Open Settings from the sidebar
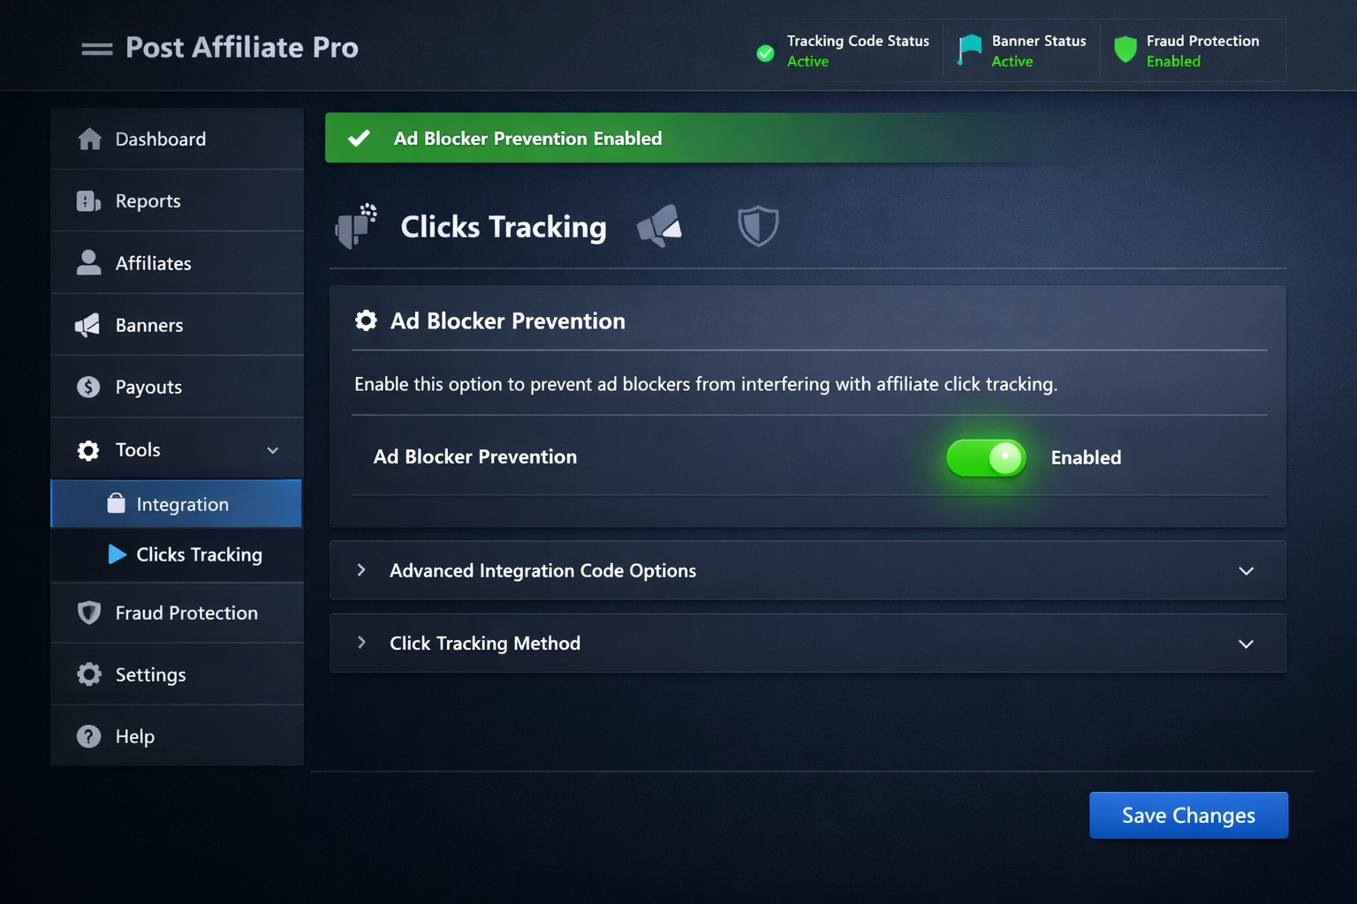The height and width of the screenshot is (904, 1357). click(x=150, y=674)
